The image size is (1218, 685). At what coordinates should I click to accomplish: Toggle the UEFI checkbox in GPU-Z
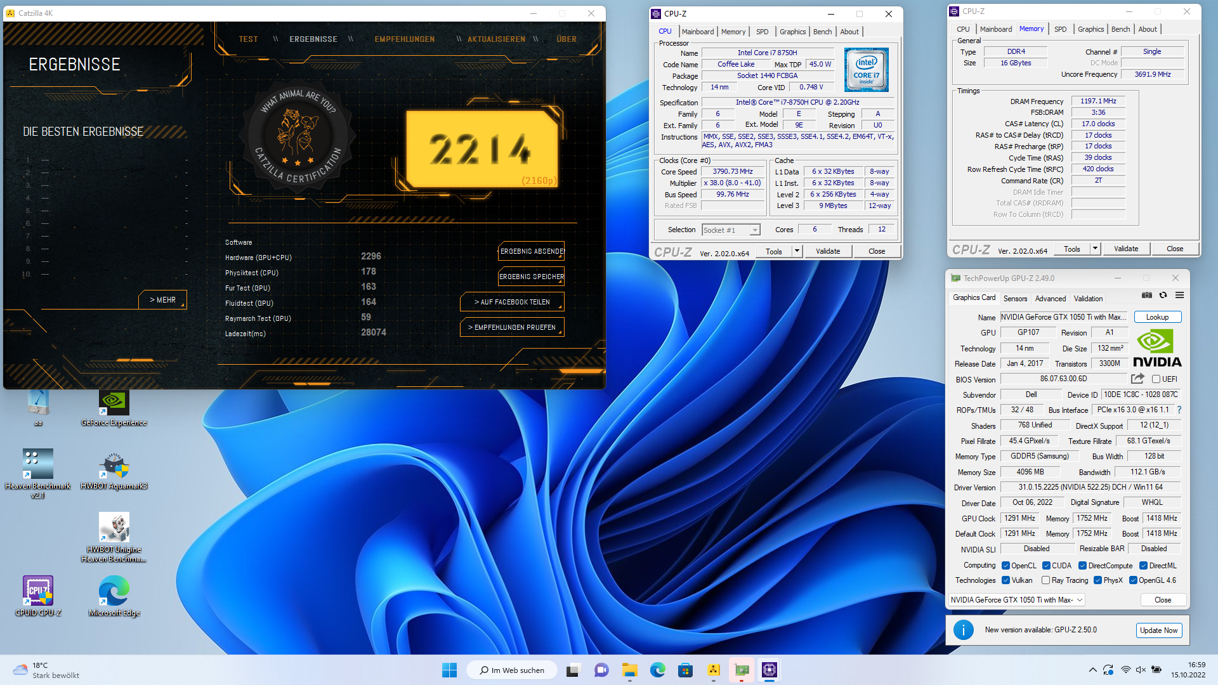click(x=1156, y=379)
